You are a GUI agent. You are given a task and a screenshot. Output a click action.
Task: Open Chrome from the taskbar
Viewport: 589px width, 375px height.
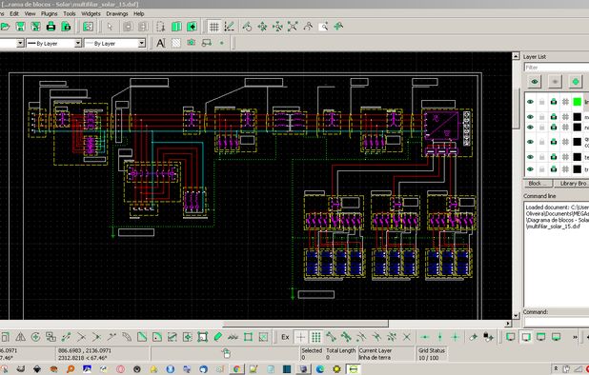pos(236,369)
